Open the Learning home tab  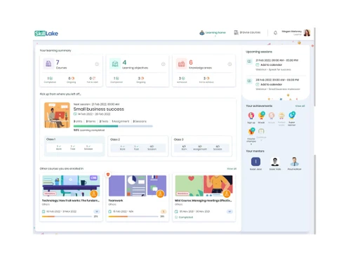[x=213, y=33]
